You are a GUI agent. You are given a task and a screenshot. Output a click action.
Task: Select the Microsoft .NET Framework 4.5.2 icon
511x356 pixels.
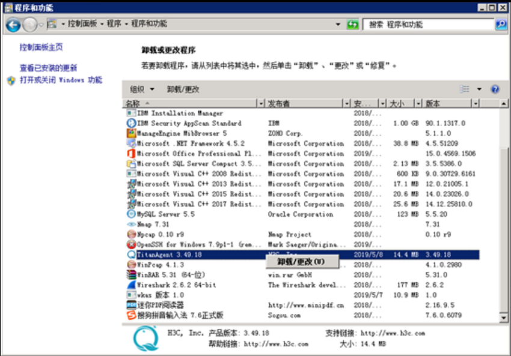pyautogui.click(x=131, y=143)
